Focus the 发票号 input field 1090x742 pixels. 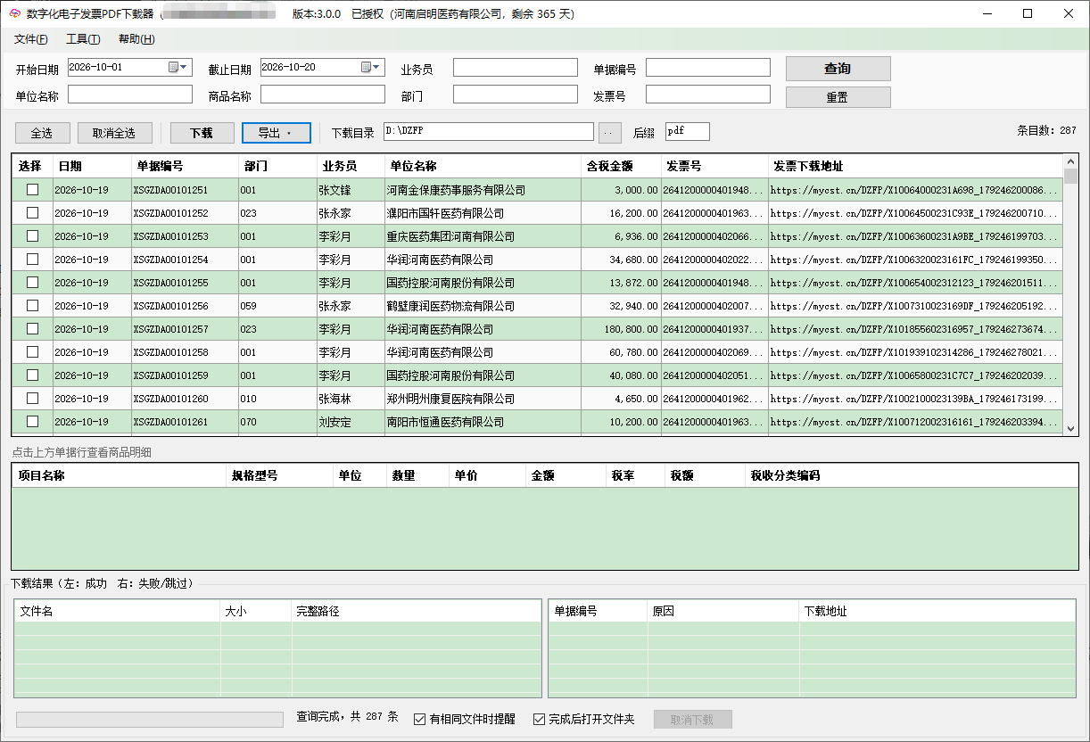point(708,95)
